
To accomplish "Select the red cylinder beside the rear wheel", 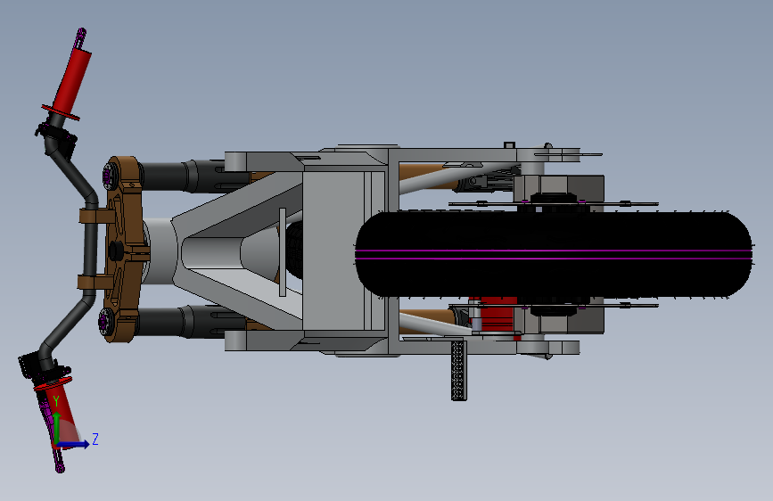I will click(x=498, y=314).
